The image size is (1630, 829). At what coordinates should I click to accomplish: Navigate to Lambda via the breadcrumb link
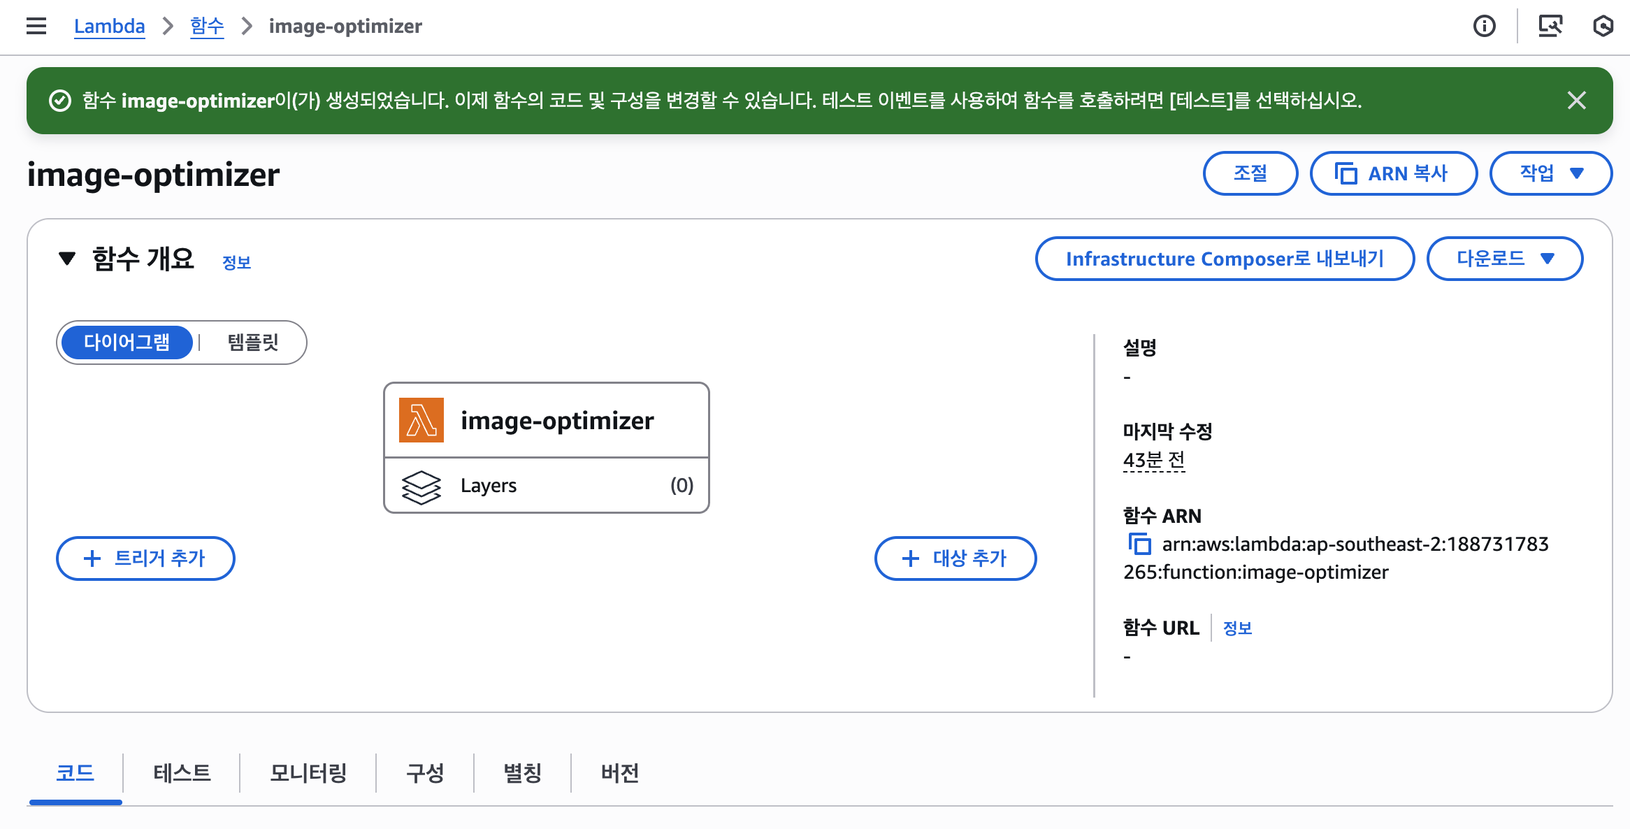pyautogui.click(x=109, y=26)
